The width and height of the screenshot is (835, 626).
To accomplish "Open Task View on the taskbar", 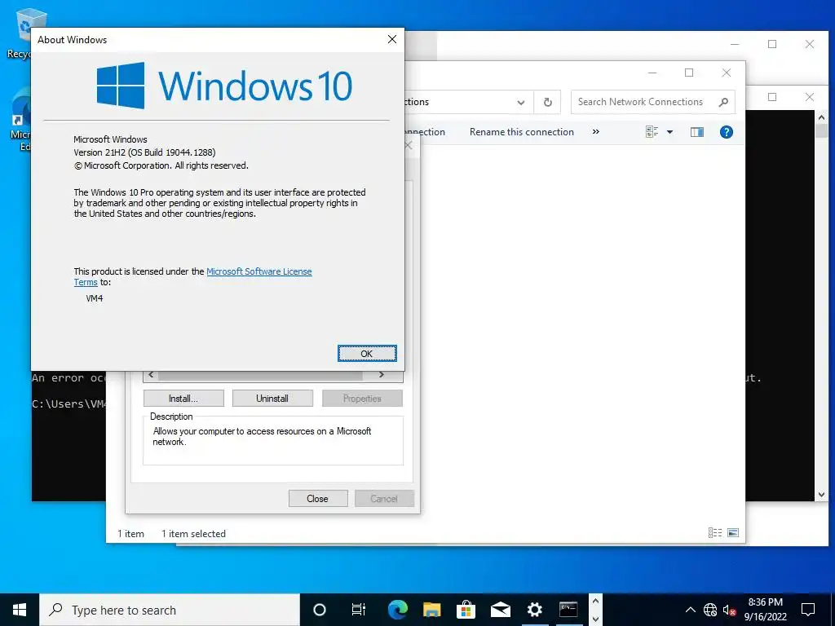I will tap(359, 610).
